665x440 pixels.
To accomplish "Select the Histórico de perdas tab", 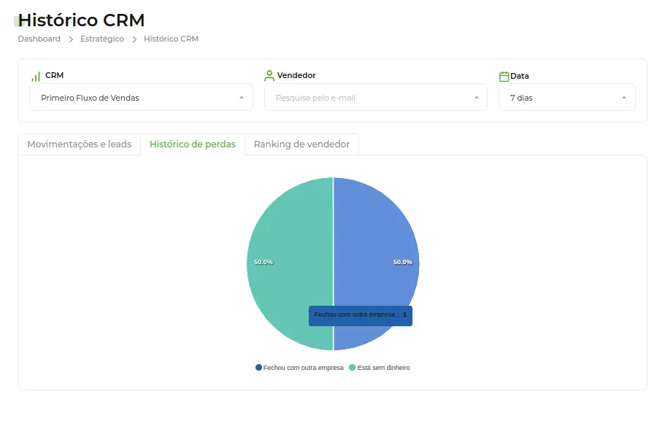I will pos(193,144).
